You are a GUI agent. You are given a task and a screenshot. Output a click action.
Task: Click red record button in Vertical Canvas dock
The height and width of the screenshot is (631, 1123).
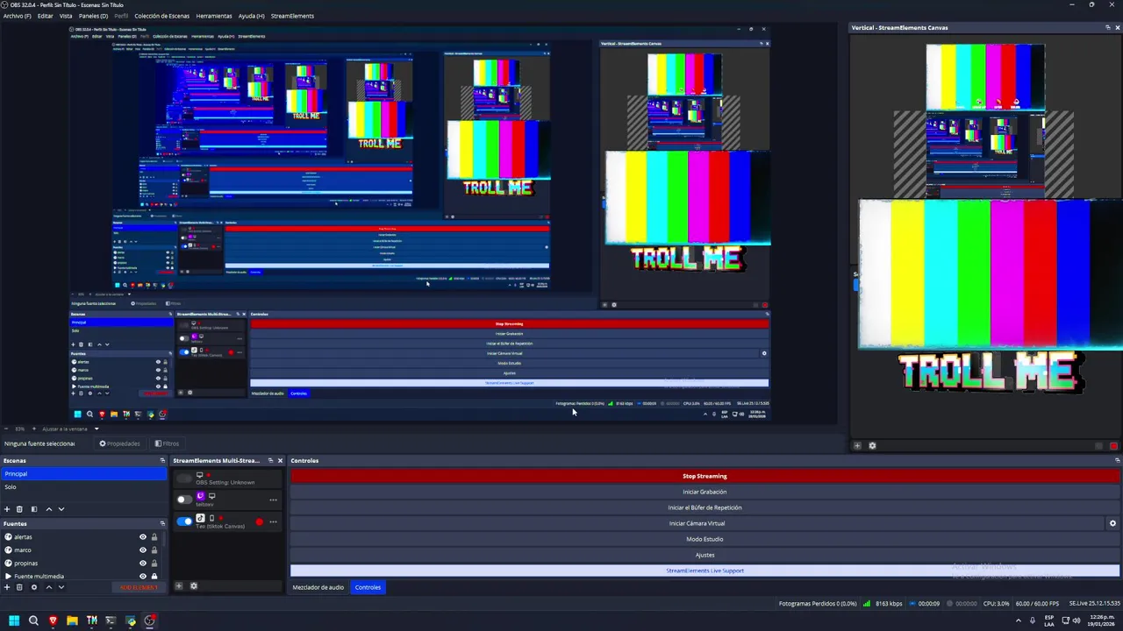(1114, 445)
